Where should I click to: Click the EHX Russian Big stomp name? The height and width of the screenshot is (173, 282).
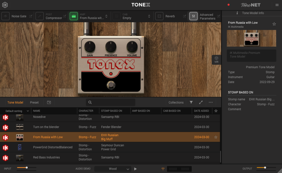(x=262, y=99)
